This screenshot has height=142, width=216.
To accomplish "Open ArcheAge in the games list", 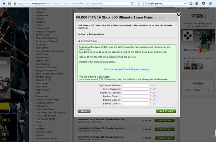I will coord(41,9).
